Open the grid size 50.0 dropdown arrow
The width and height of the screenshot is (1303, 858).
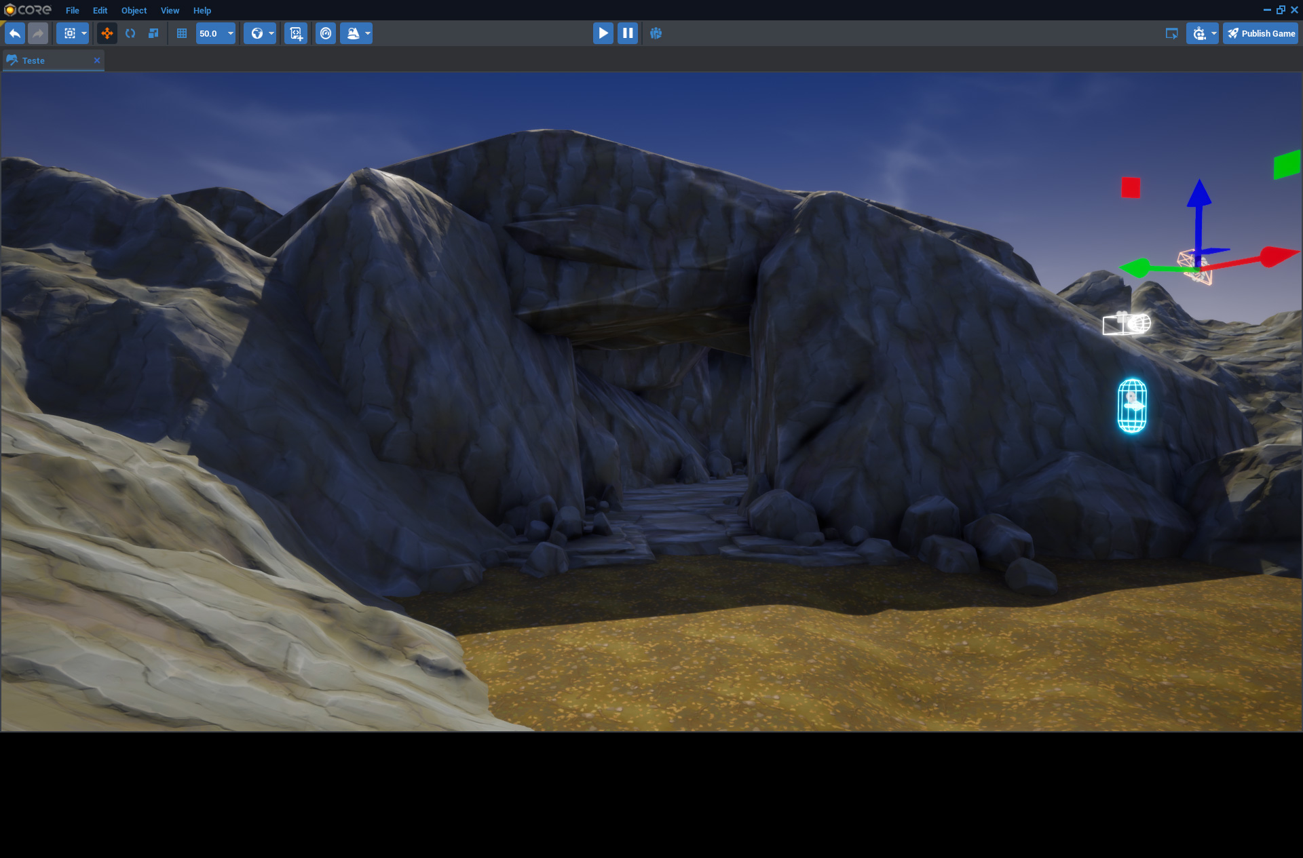(x=231, y=33)
